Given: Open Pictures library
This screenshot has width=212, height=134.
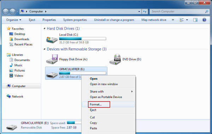Looking at the screenshot, I should point(19,71).
